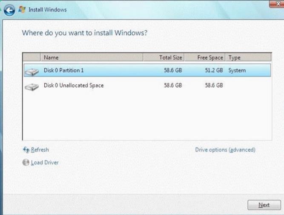Sort by the Total Size column header
The height and width of the screenshot is (215, 284).
pyautogui.click(x=164, y=57)
